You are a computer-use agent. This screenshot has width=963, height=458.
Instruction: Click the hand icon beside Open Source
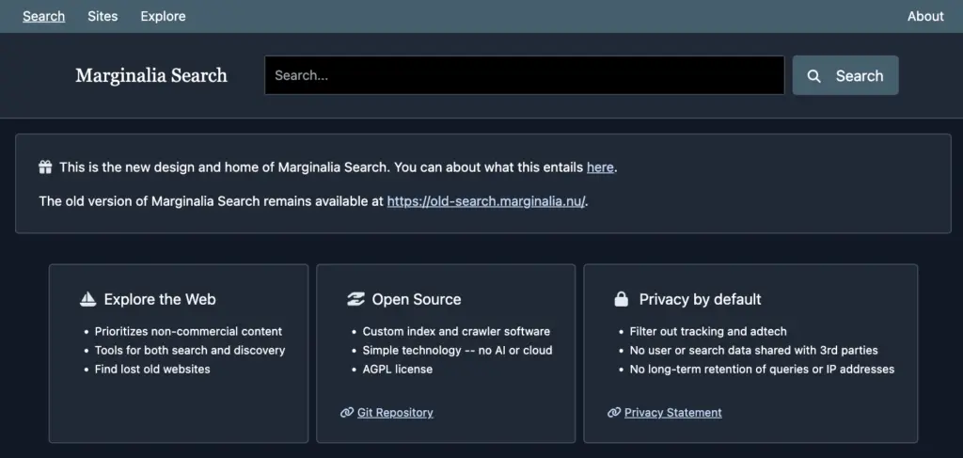355,299
